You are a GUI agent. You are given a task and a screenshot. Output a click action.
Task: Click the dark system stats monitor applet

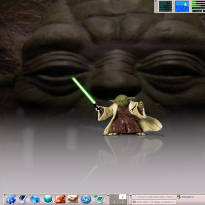coord(166,6)
